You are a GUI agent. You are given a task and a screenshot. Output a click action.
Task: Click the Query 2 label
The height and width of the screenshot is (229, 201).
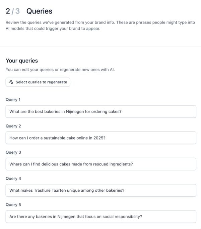click(13, 126)
